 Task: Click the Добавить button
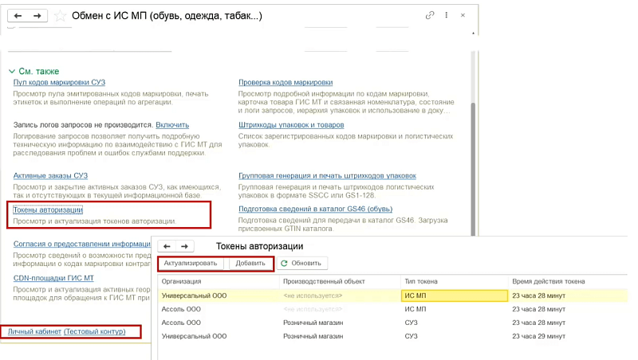(x=250, y=264)
